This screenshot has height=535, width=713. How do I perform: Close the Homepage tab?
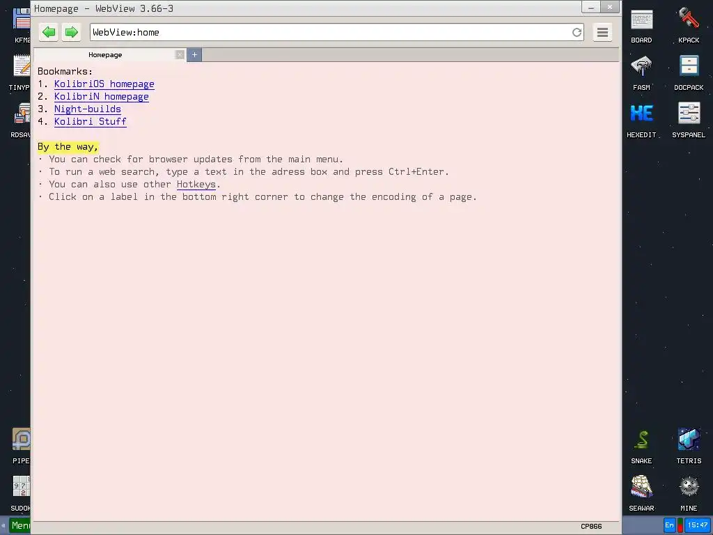180,54
